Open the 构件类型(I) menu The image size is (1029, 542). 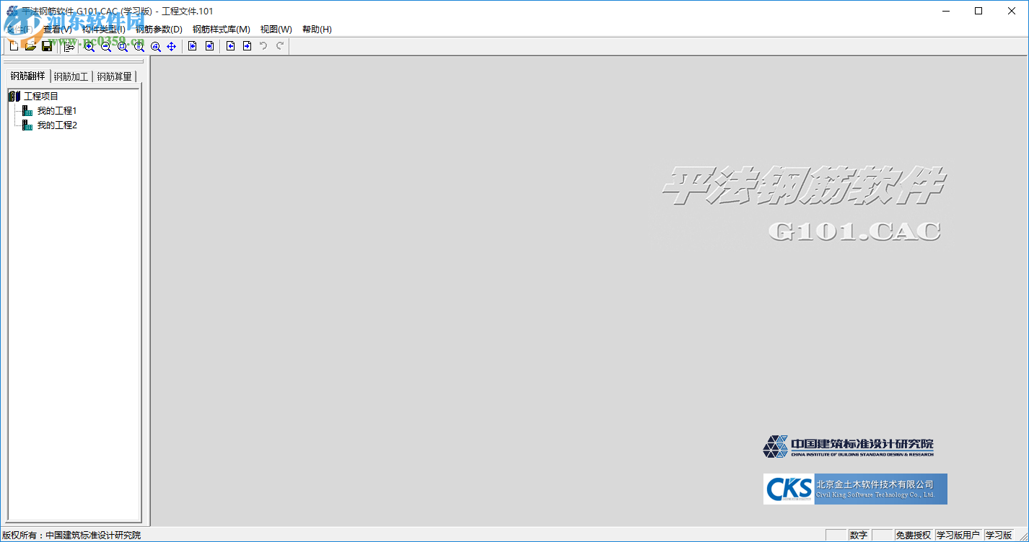[103, 30]
